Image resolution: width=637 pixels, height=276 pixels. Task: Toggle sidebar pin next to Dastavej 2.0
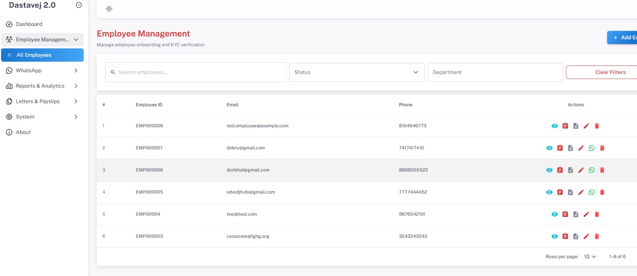point(79,5)
